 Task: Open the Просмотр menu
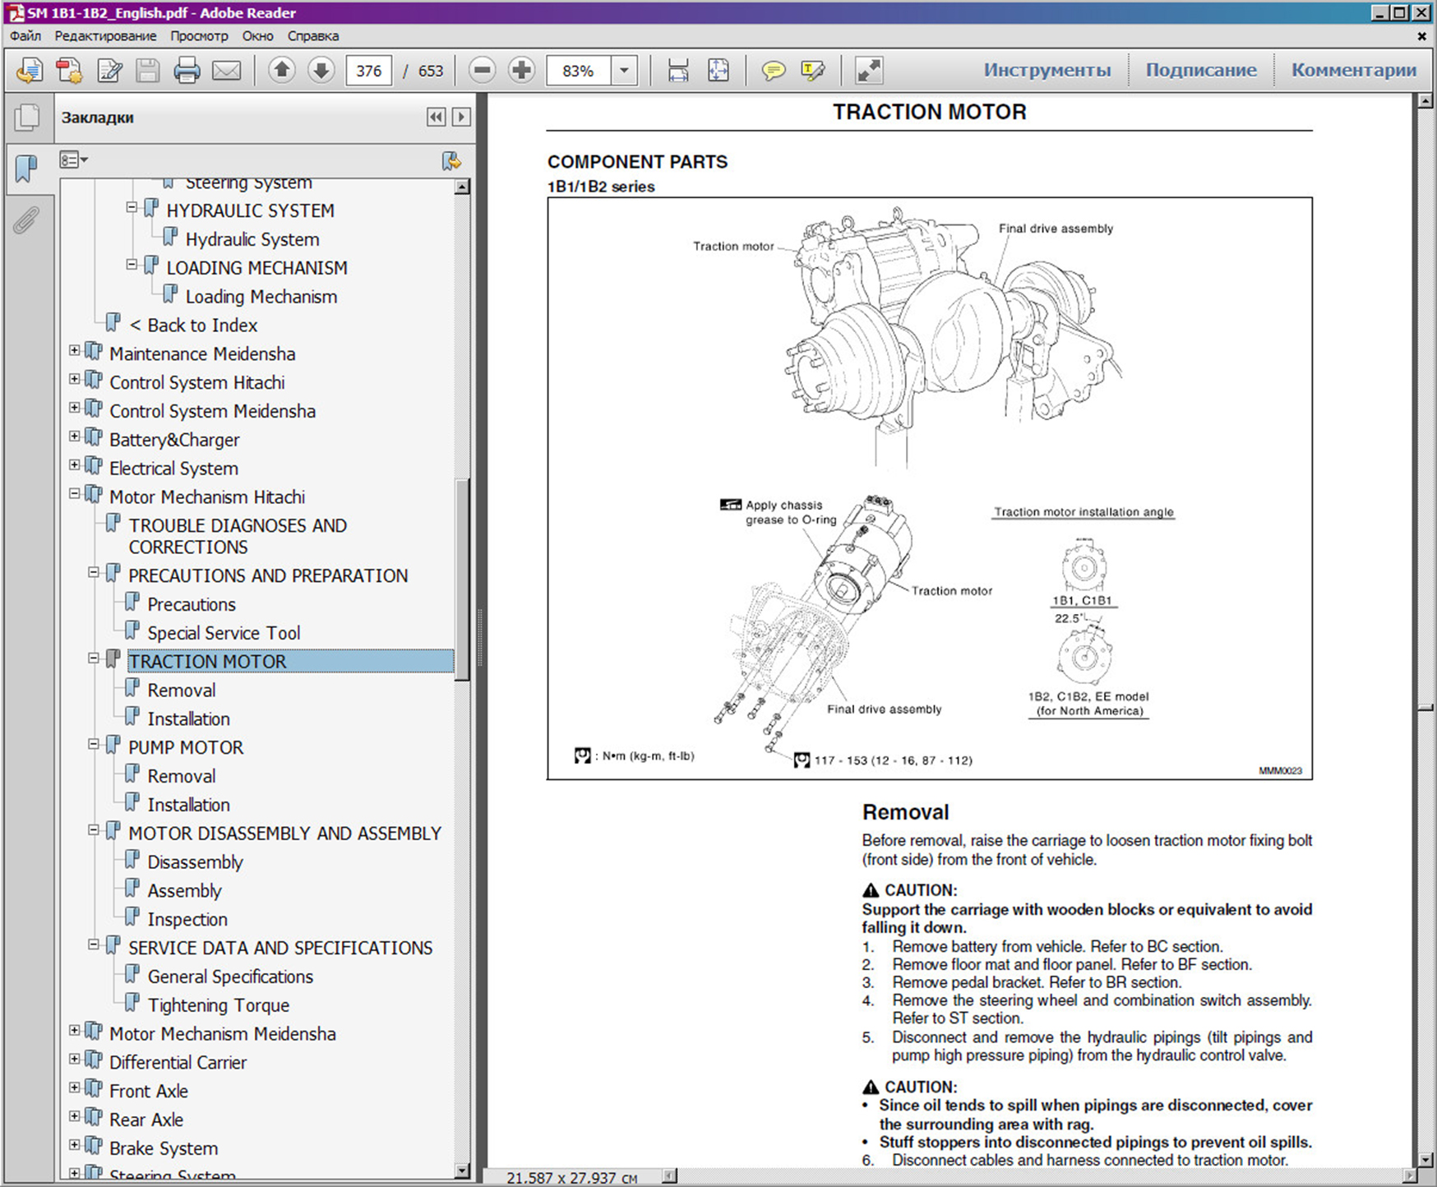click(199, 36)
